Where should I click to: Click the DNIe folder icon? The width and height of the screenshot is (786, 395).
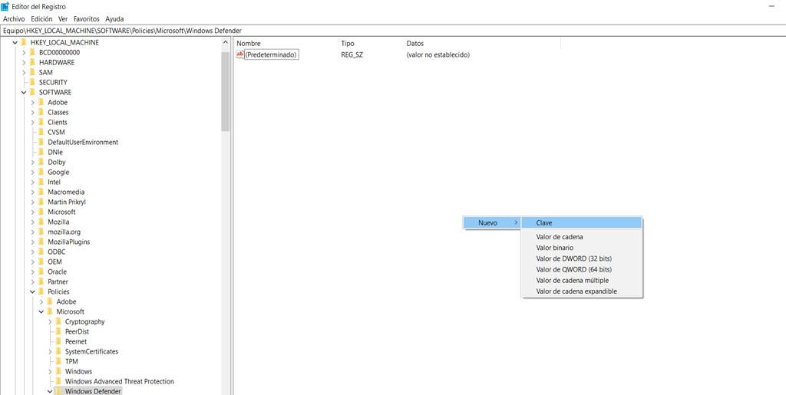pyautogui.click(x=41, y=152)
